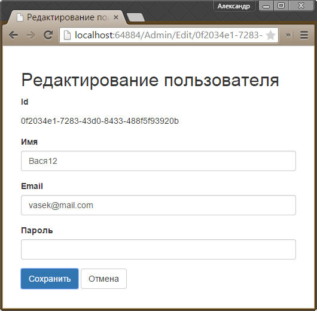Click the Имя field containing Вася12
This screenshot has height=311, width=317.
click(158, 161)
